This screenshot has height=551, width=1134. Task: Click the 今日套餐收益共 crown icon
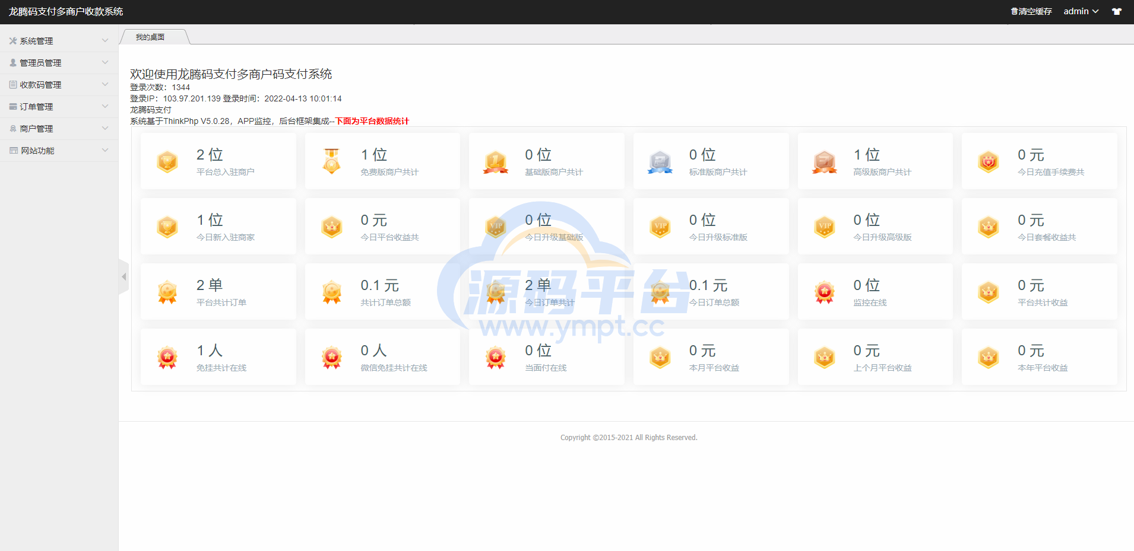click(989, 227)
